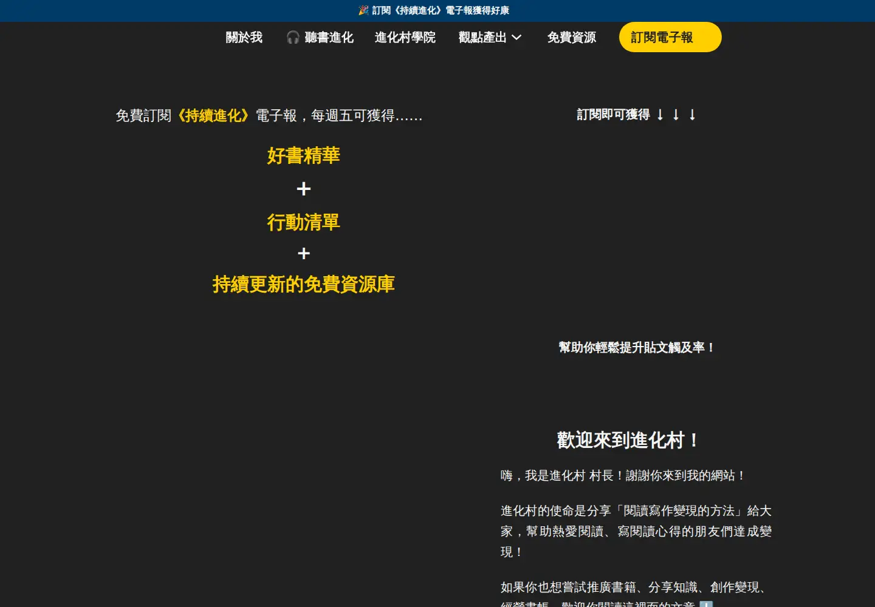This screenshot has width=875, height=607.
Task: Go to the 進化村學院 page
Action: point(405,38)
